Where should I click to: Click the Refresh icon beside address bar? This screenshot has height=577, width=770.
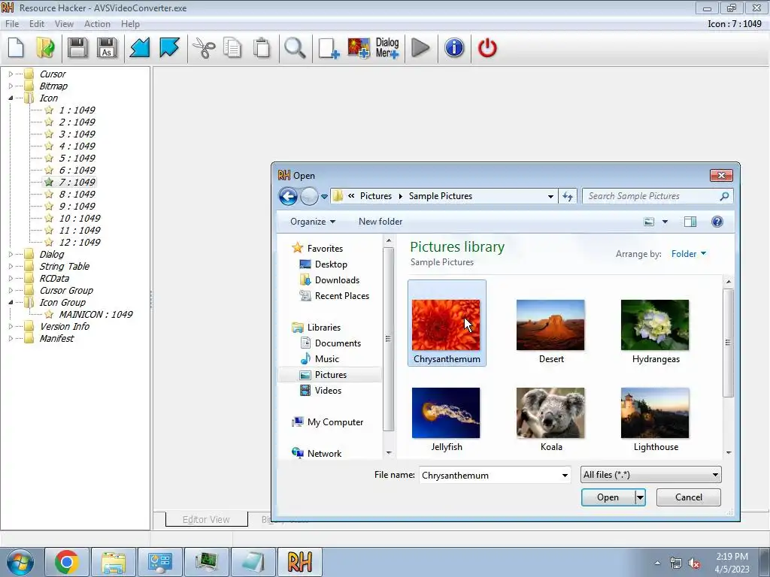click(x=568, y=196)
